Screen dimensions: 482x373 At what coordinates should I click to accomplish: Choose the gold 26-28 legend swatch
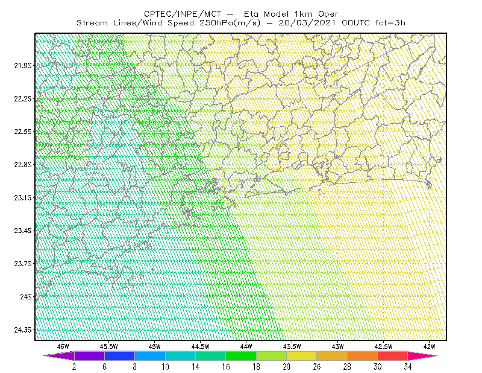332,355
